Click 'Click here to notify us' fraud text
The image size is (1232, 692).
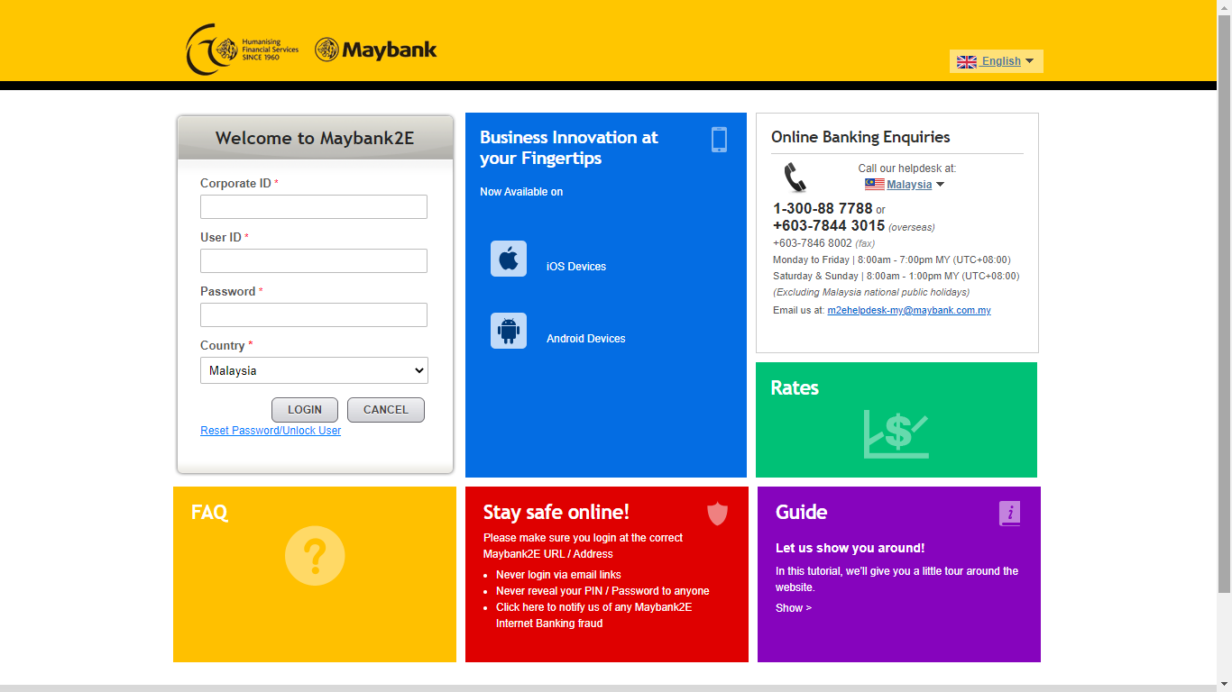(594, 615)
